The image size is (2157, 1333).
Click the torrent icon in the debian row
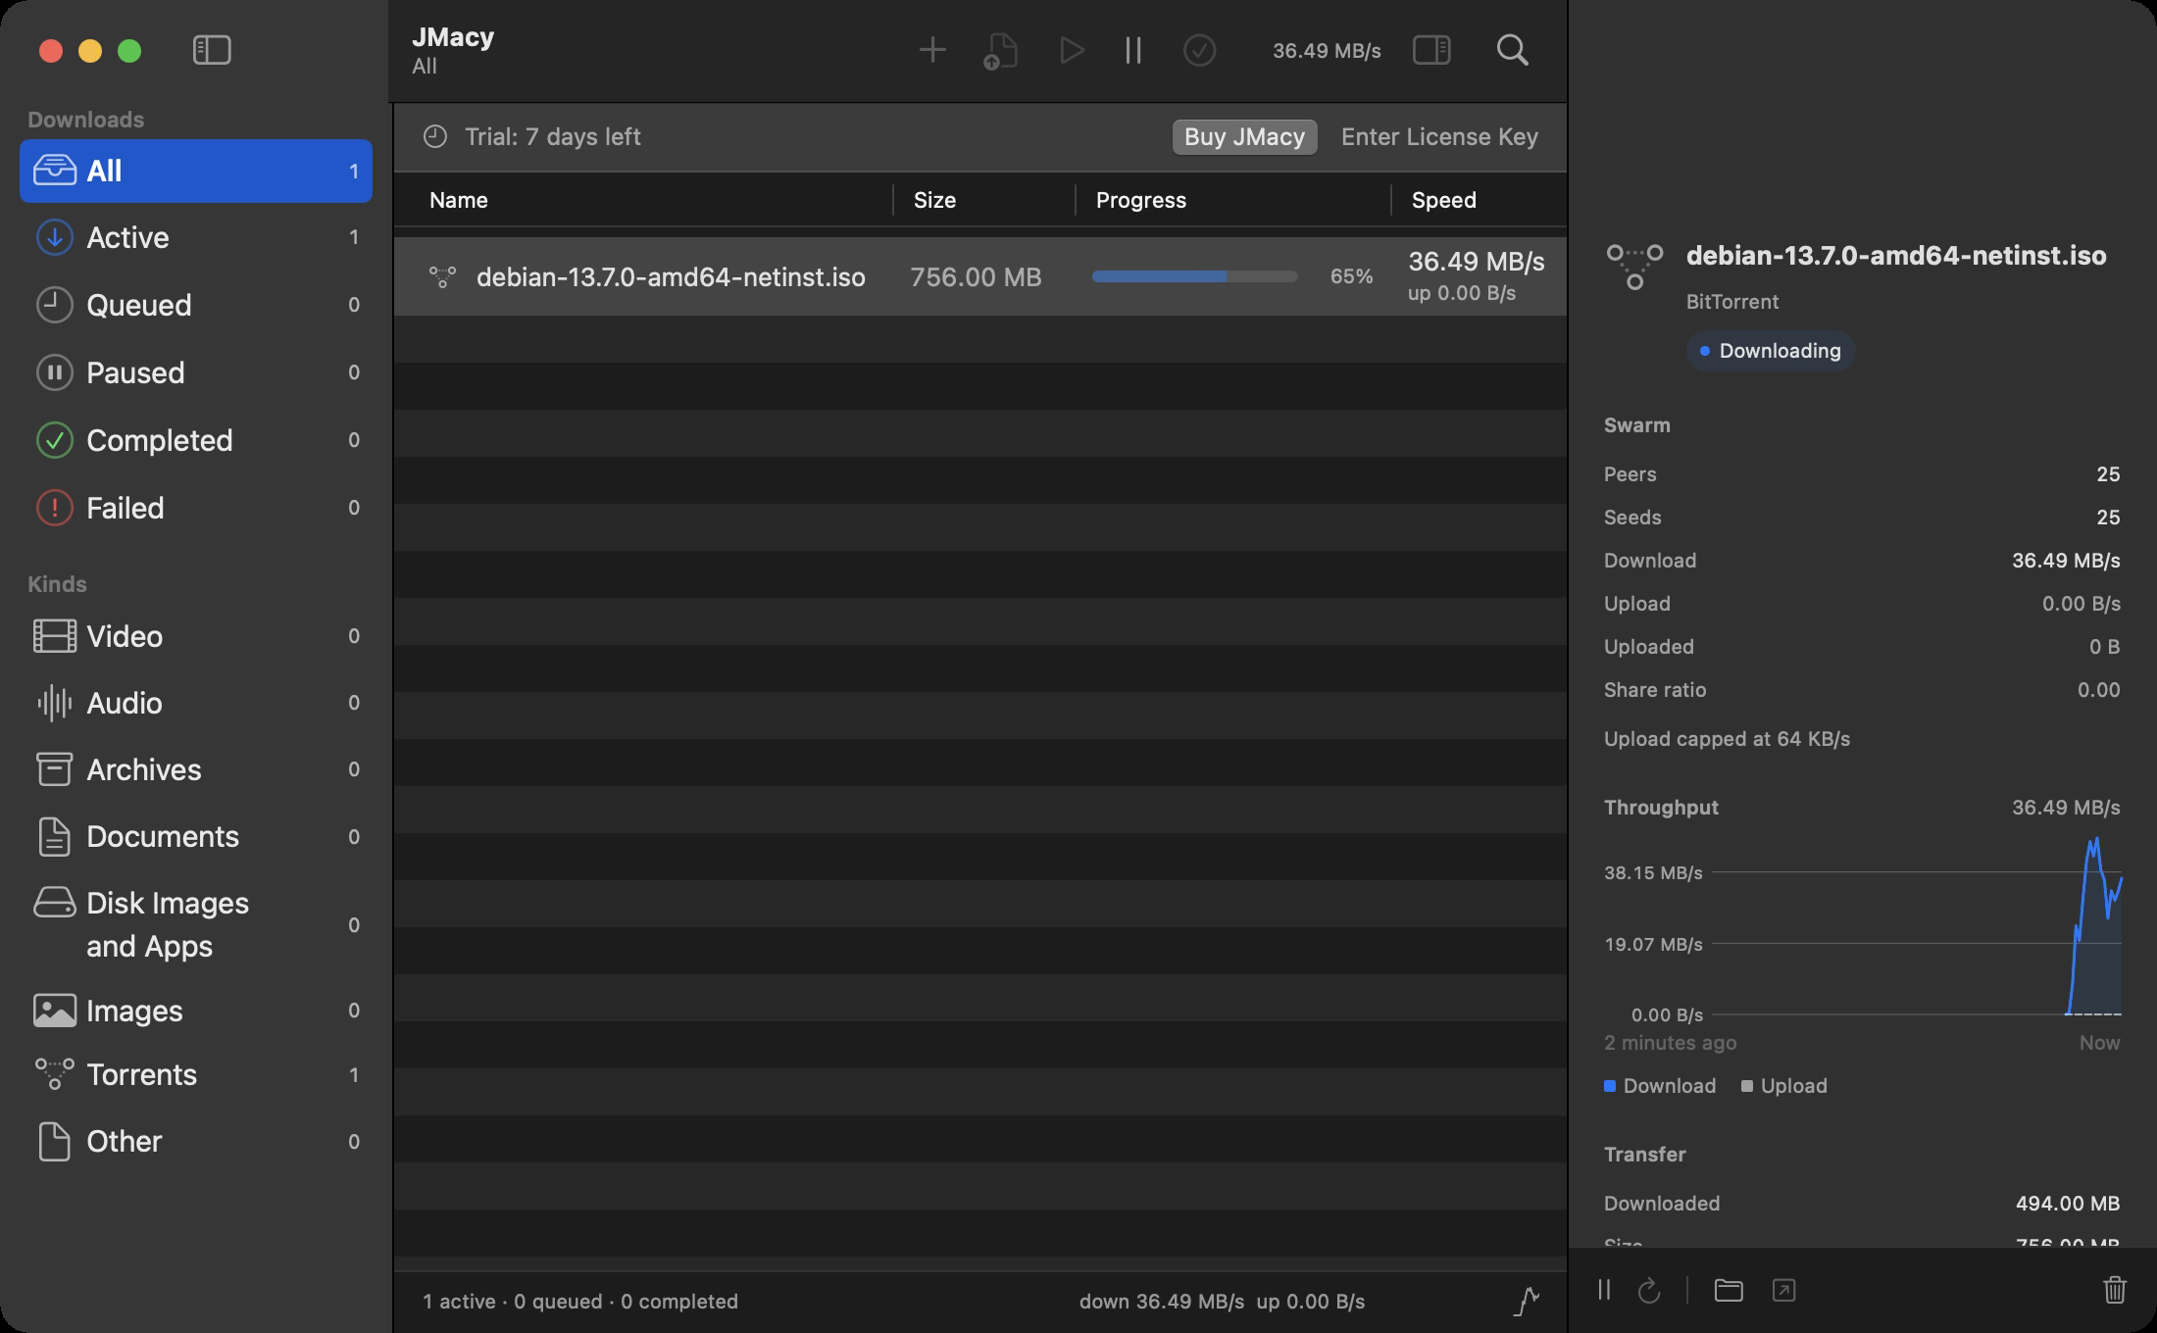(x=442, y=277)
